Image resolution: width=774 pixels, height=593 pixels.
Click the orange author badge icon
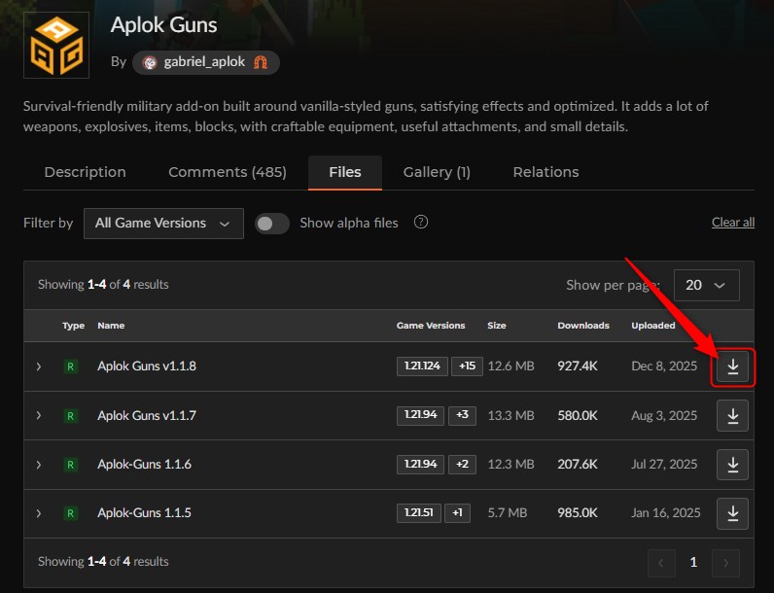(261, 62)
